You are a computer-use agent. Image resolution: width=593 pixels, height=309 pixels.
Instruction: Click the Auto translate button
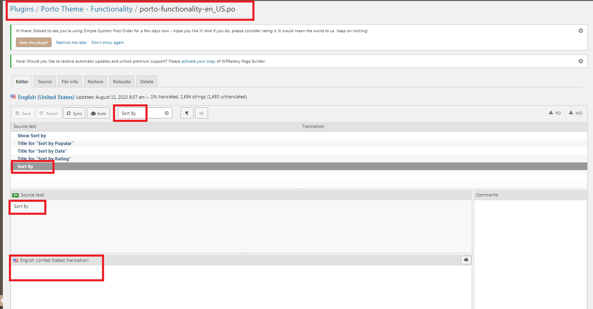tap(98, 113)
